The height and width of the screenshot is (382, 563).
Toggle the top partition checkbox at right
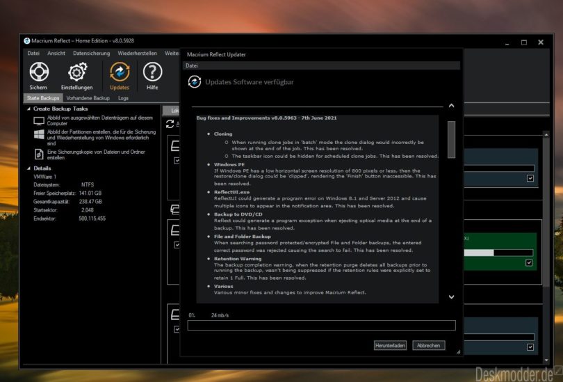[x=530, y=178]
